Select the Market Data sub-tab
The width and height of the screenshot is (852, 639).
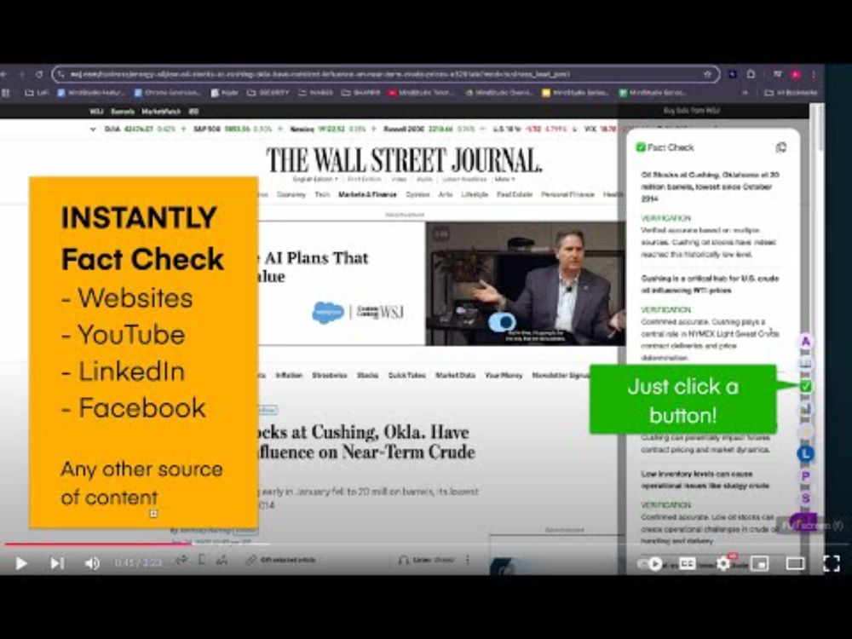coord(455,376)
